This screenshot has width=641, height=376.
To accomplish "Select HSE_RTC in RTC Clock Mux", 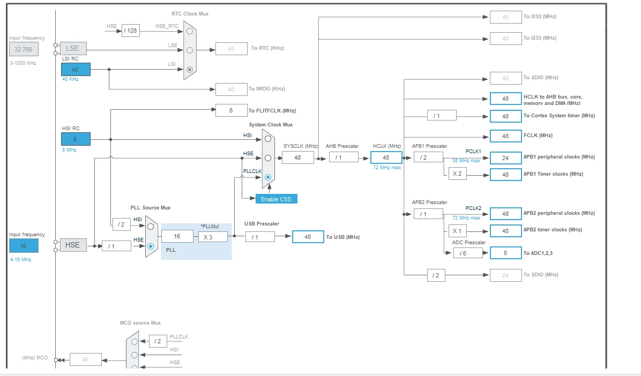I will point(190,31).
